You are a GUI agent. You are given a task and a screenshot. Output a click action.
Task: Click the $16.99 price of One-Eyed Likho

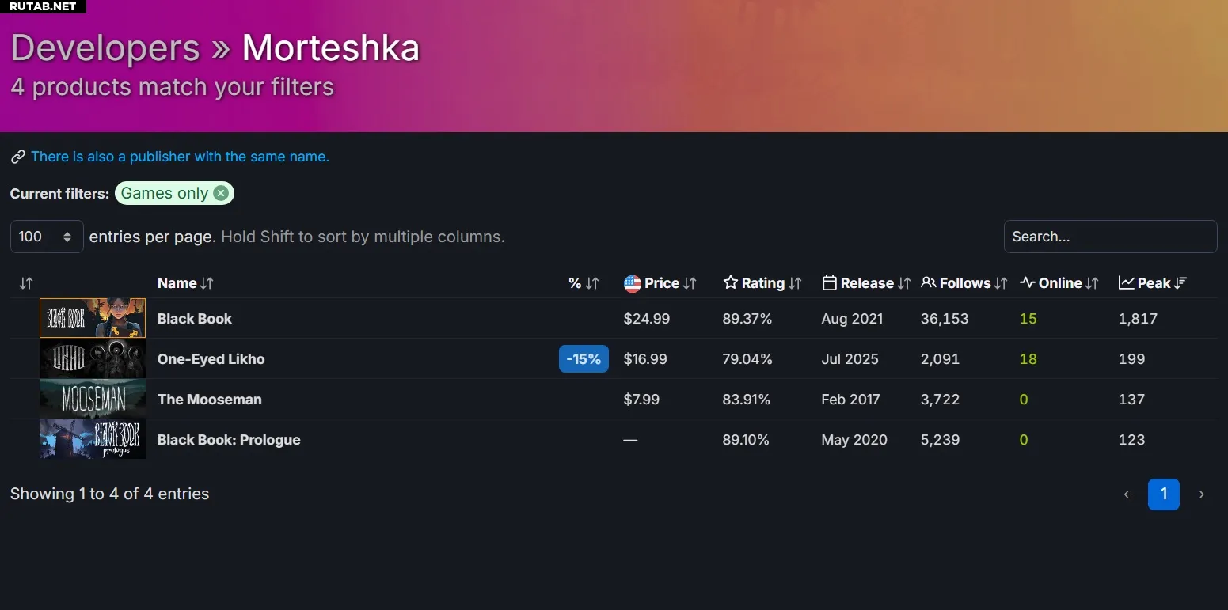click(645, 359)
